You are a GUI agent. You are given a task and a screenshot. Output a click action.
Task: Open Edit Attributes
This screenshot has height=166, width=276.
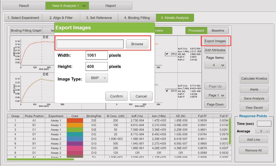click(215, 50)
